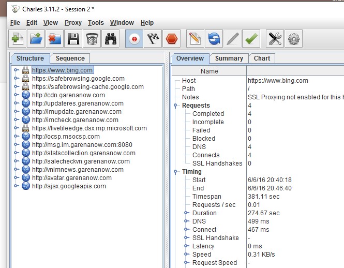Expand the https://www.bing.com tree node
Viewport: 344px width, 268px height.
tap(17, 70)
